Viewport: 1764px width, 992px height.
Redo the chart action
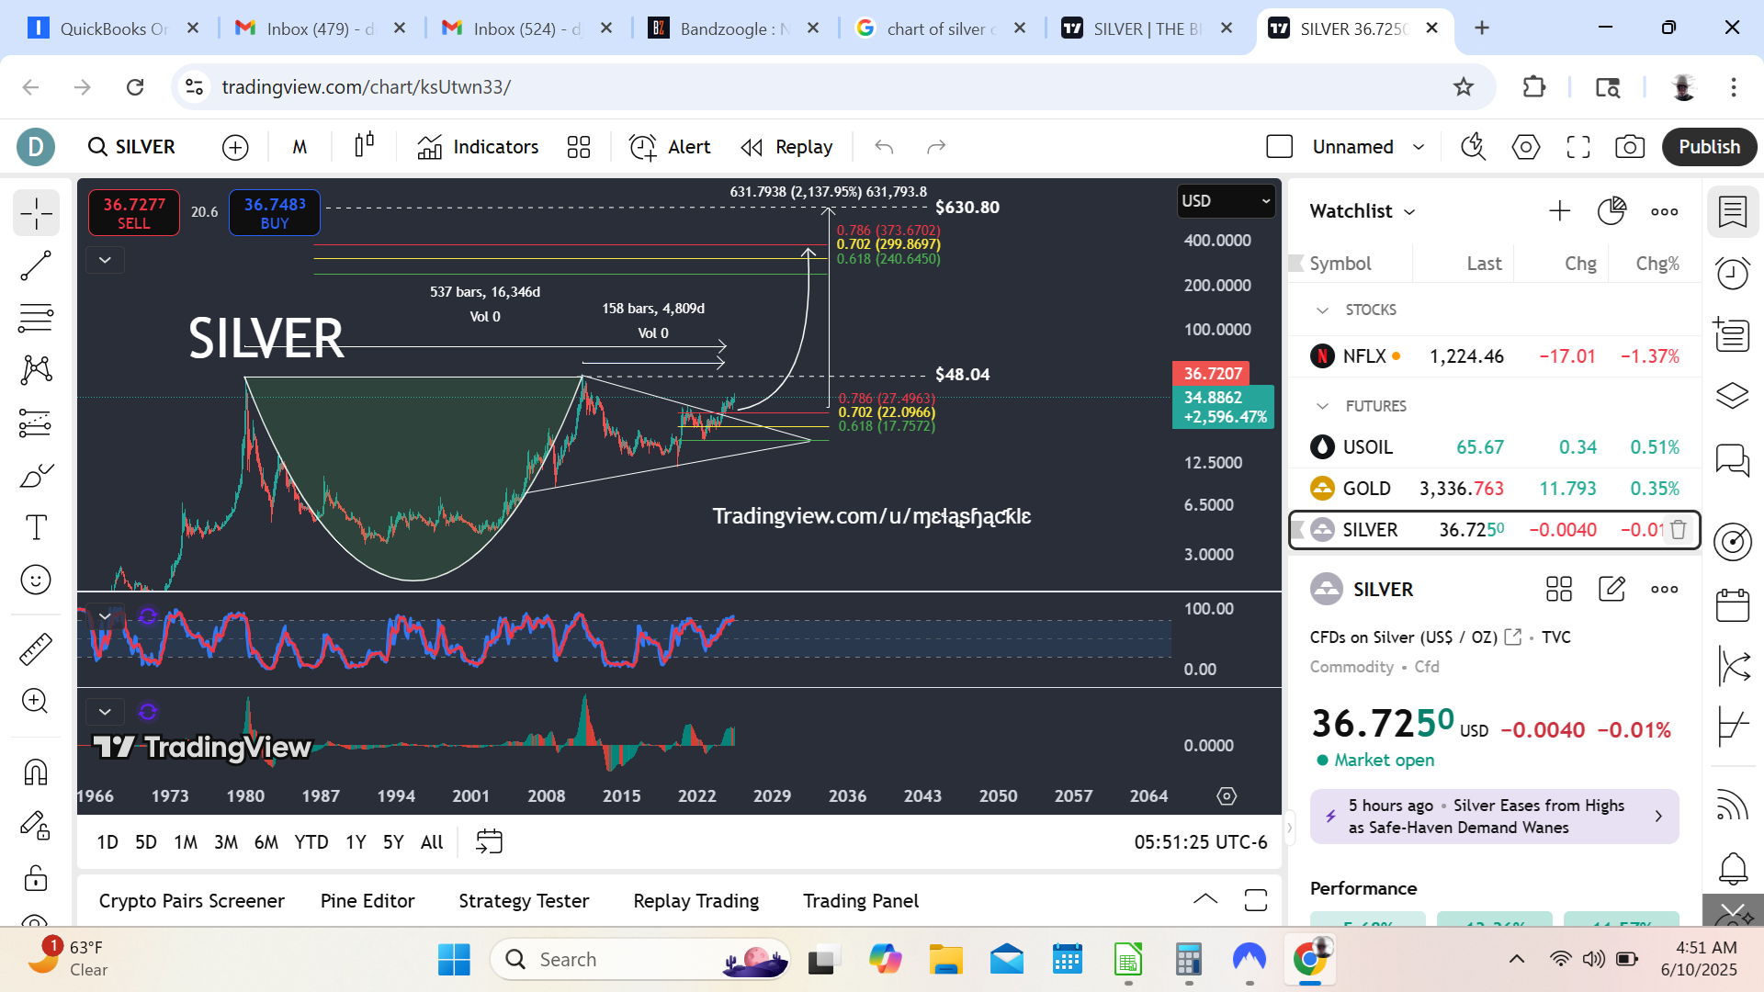coord(936,147)
